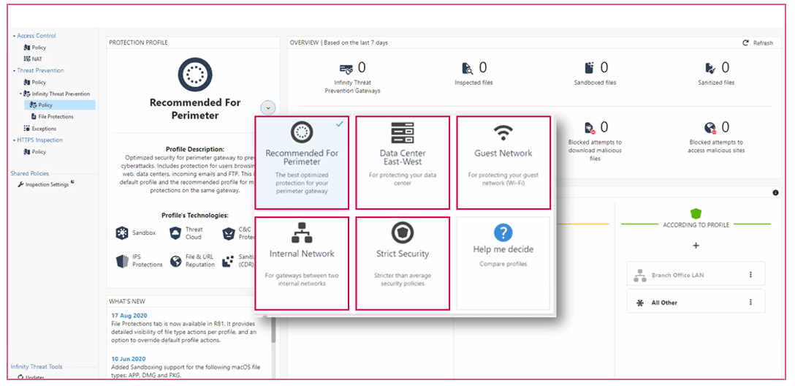
Task: Click the Sanitized files icon
Action: pyautogui.click(x=710, y=68)
